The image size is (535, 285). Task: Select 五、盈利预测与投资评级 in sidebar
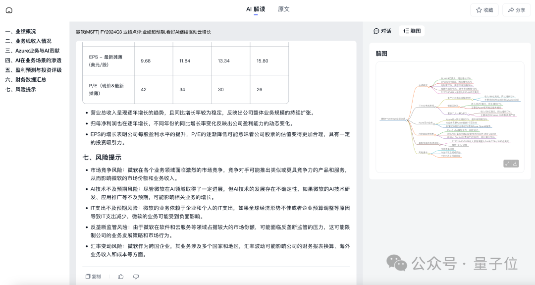[33, 70]
